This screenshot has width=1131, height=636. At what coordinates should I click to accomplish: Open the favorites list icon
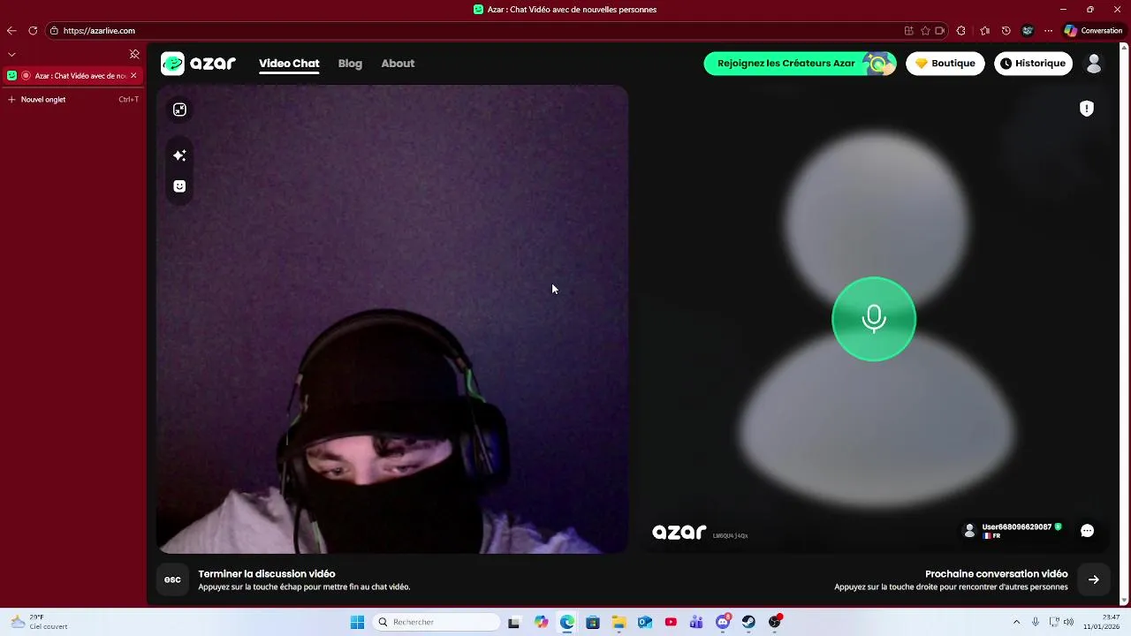(x=985, y=31)
